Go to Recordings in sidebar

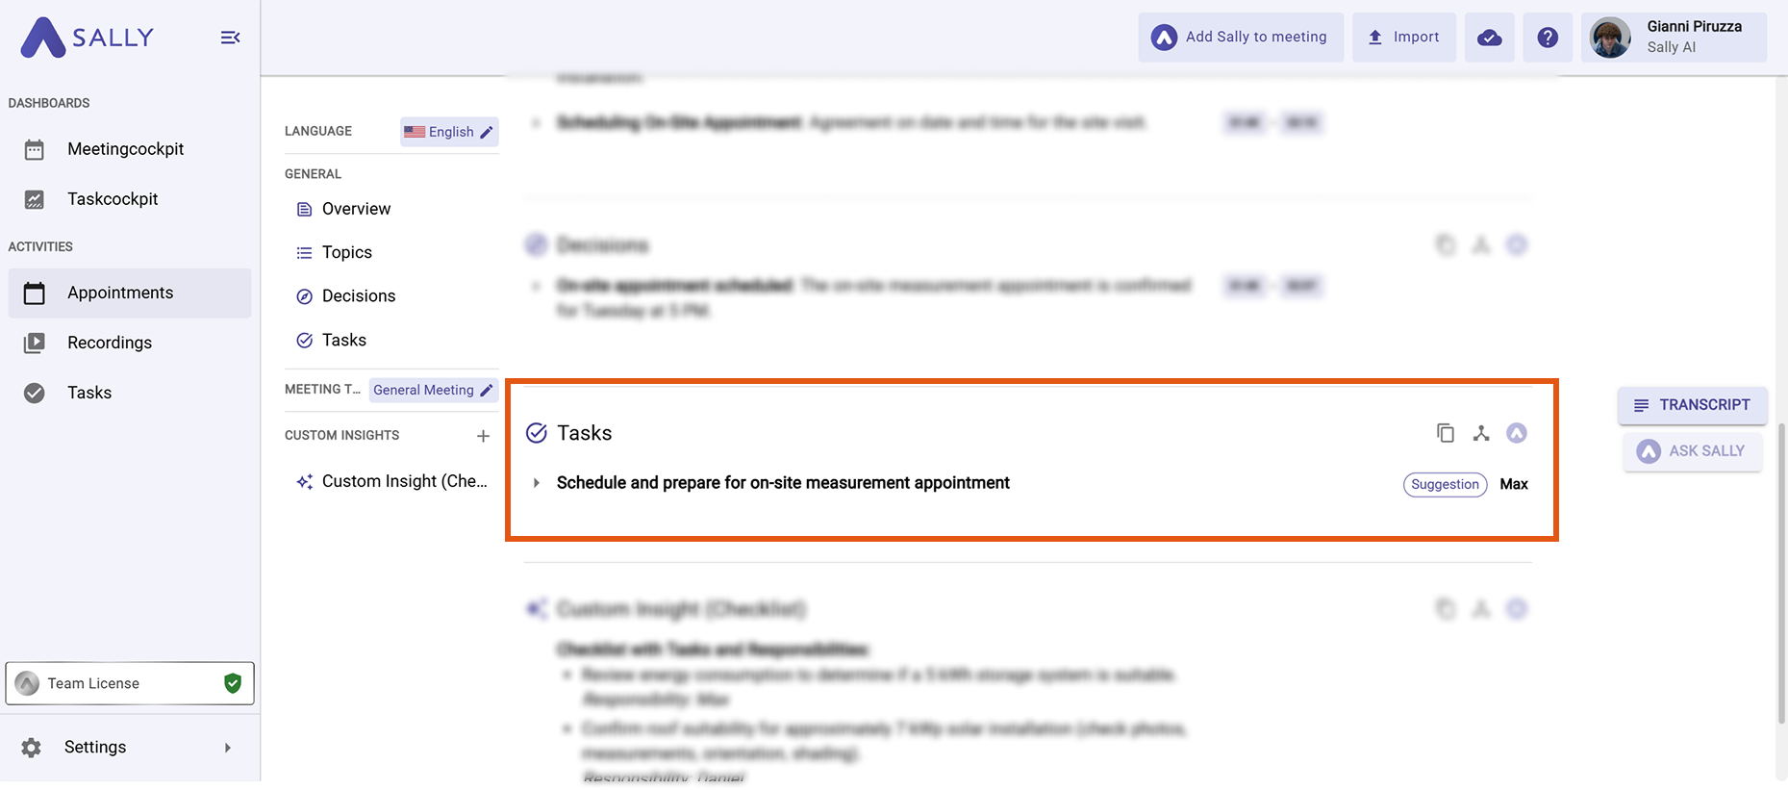tap(109, 343)
